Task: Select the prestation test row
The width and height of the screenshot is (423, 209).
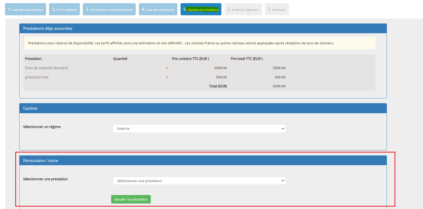Action: coord(37,77)
